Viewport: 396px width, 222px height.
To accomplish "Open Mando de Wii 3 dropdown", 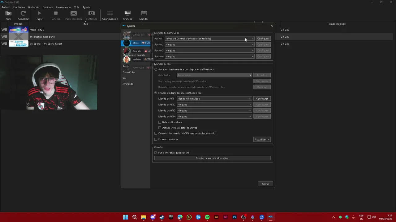I will pyautogui.click(x=214, y=110).
